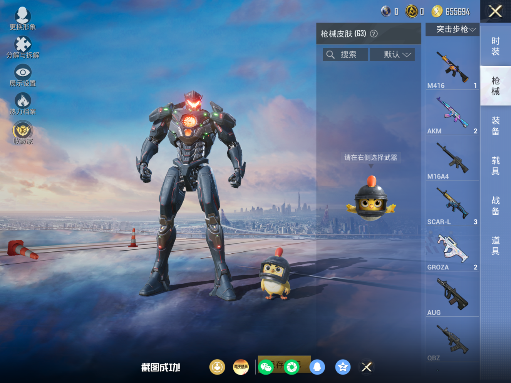Image resolution: width=511 pixels, height=383 pixels.
Task: Open the 默认 sort dropdown
Action: (392, 55)
